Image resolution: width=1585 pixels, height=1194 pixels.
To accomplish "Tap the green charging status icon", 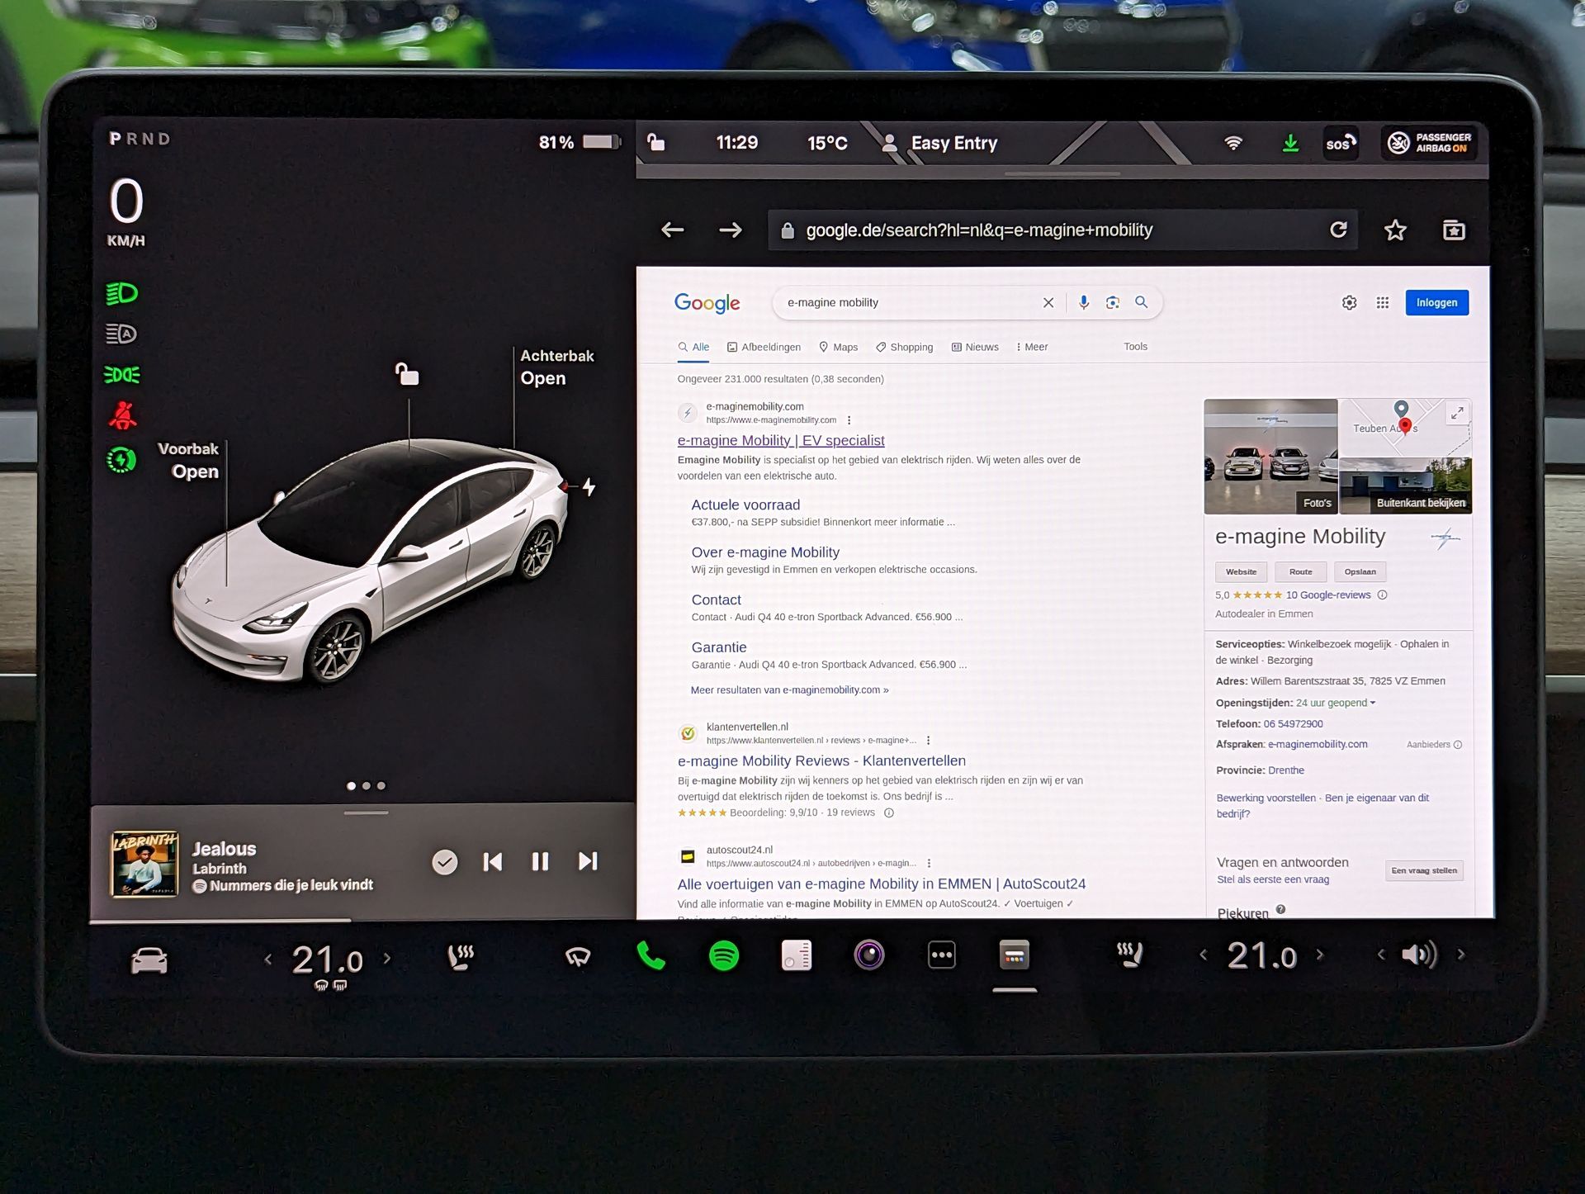I will pyautogui.click(x=121, y=460).
